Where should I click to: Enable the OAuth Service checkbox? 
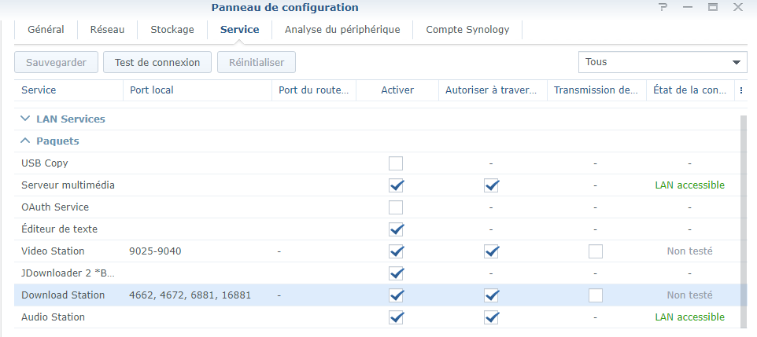pos(396,207)
